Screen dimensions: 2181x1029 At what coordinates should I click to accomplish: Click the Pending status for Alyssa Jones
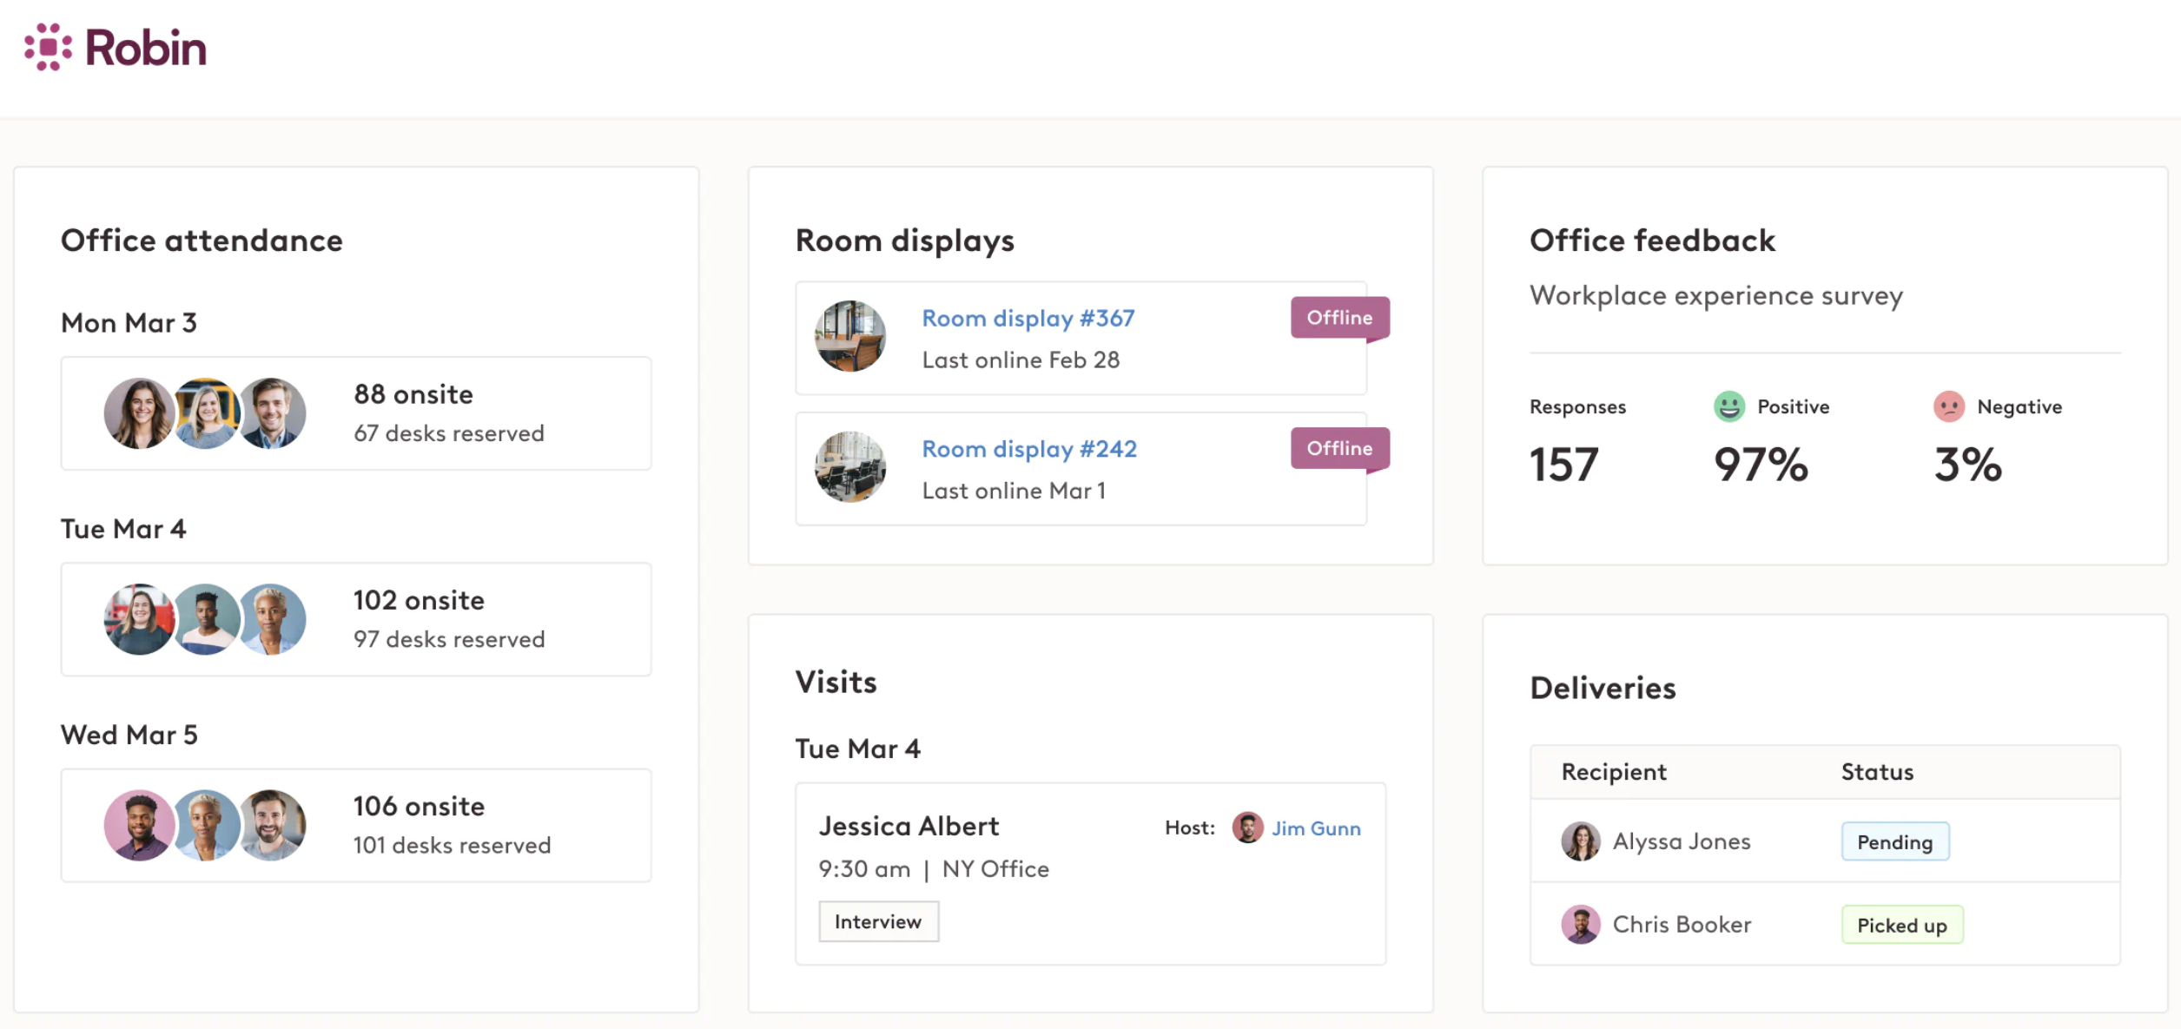pyautogui.click(x=1895, y=841)
